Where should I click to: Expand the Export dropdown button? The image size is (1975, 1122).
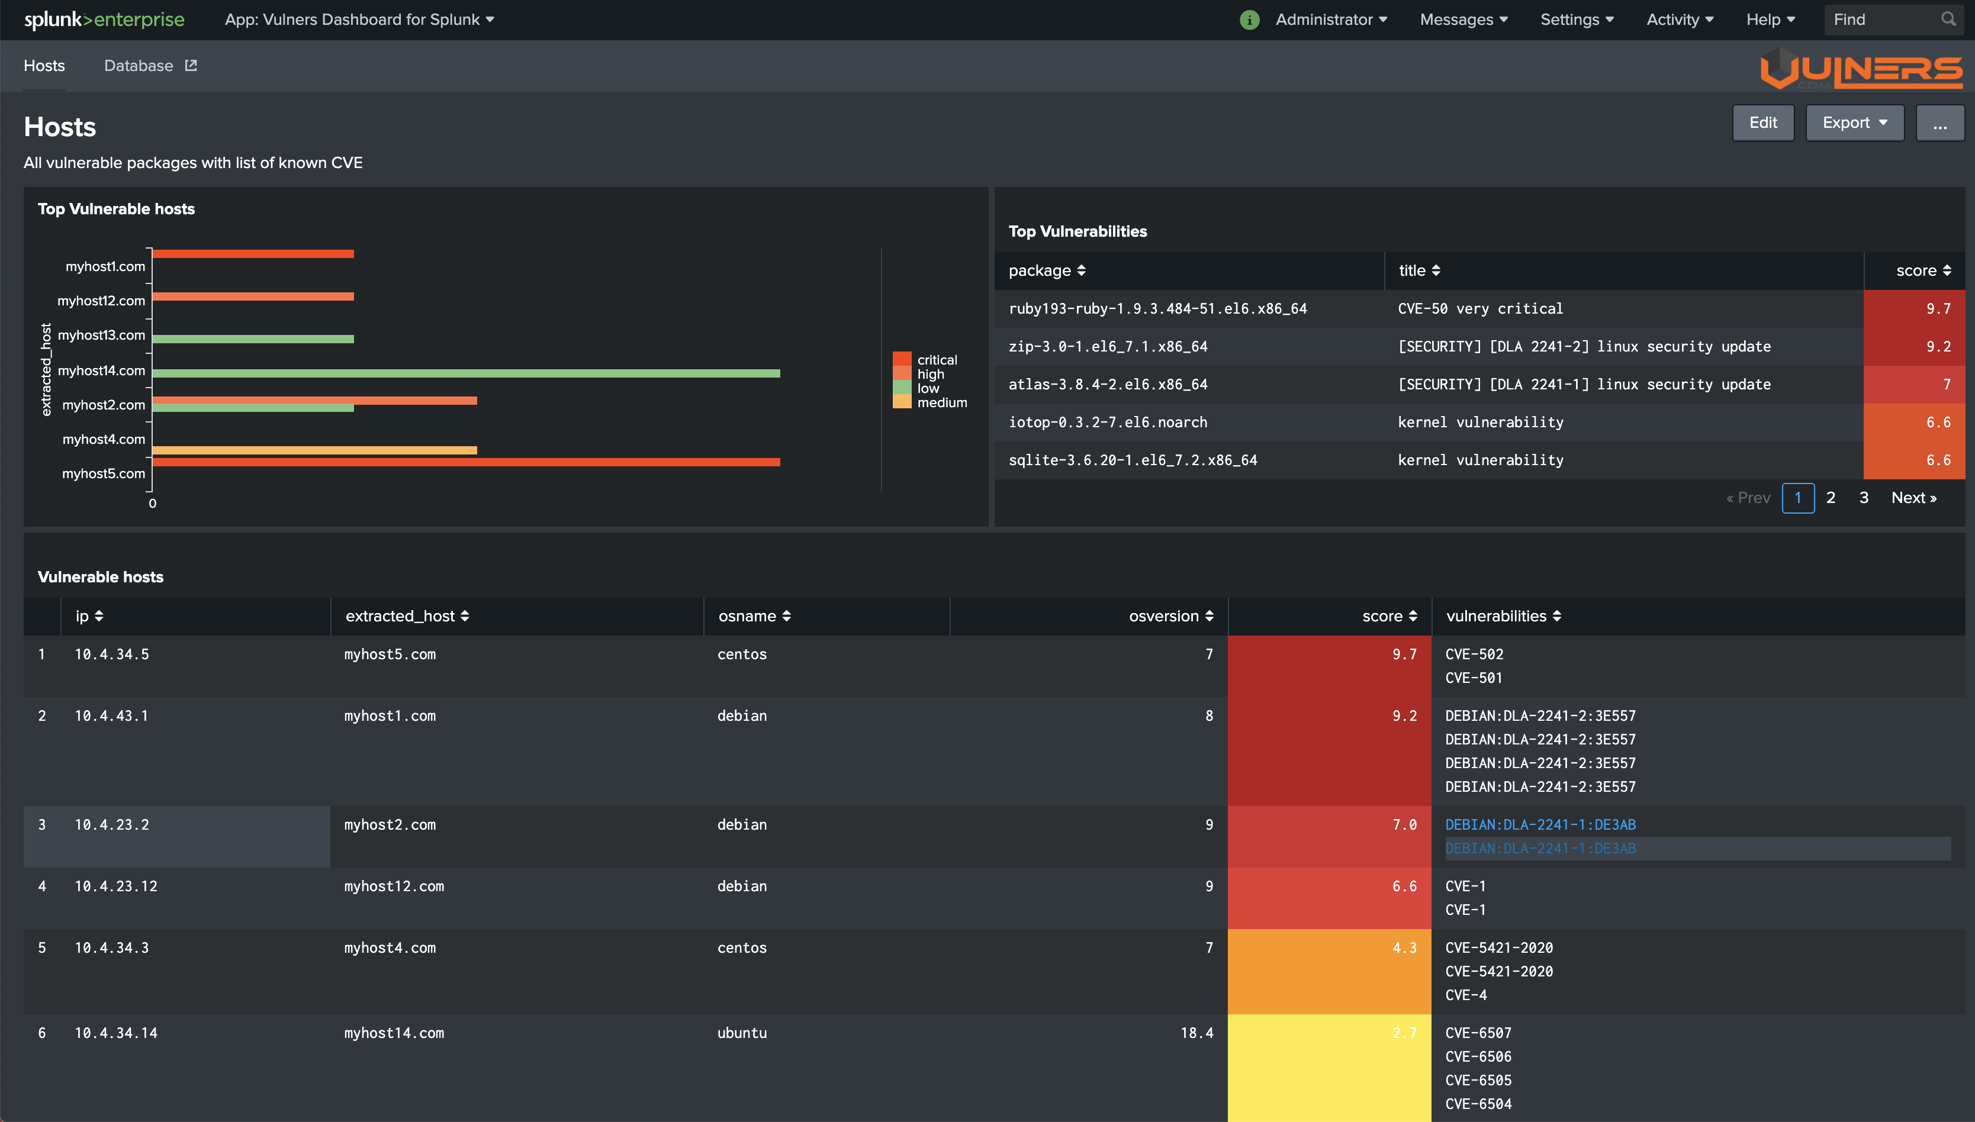1854,122
